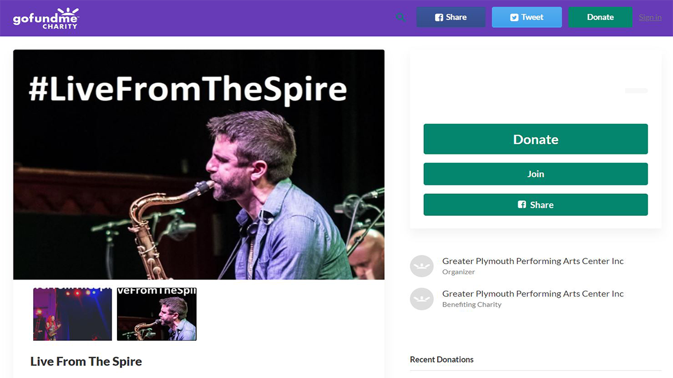673x378 pixels.
Task: Click the Organizer label under the name
Action: point(459,272)
